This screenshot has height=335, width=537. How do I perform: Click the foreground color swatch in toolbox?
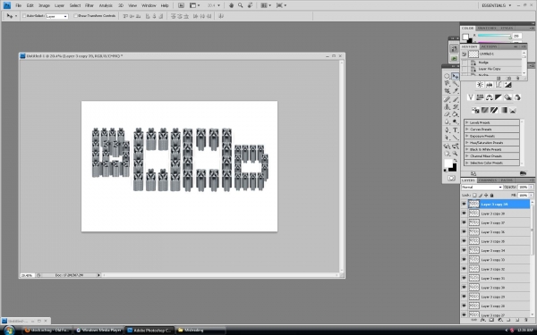448,163
